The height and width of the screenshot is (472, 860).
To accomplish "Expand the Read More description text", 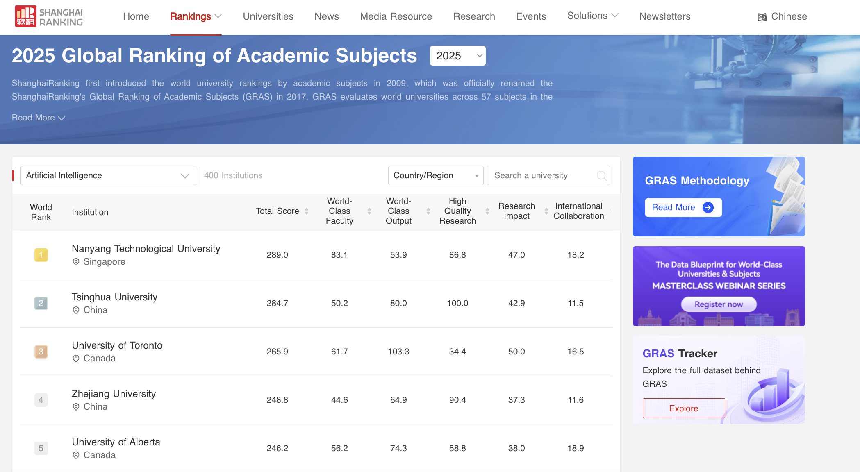I will [x=38, y=118].
